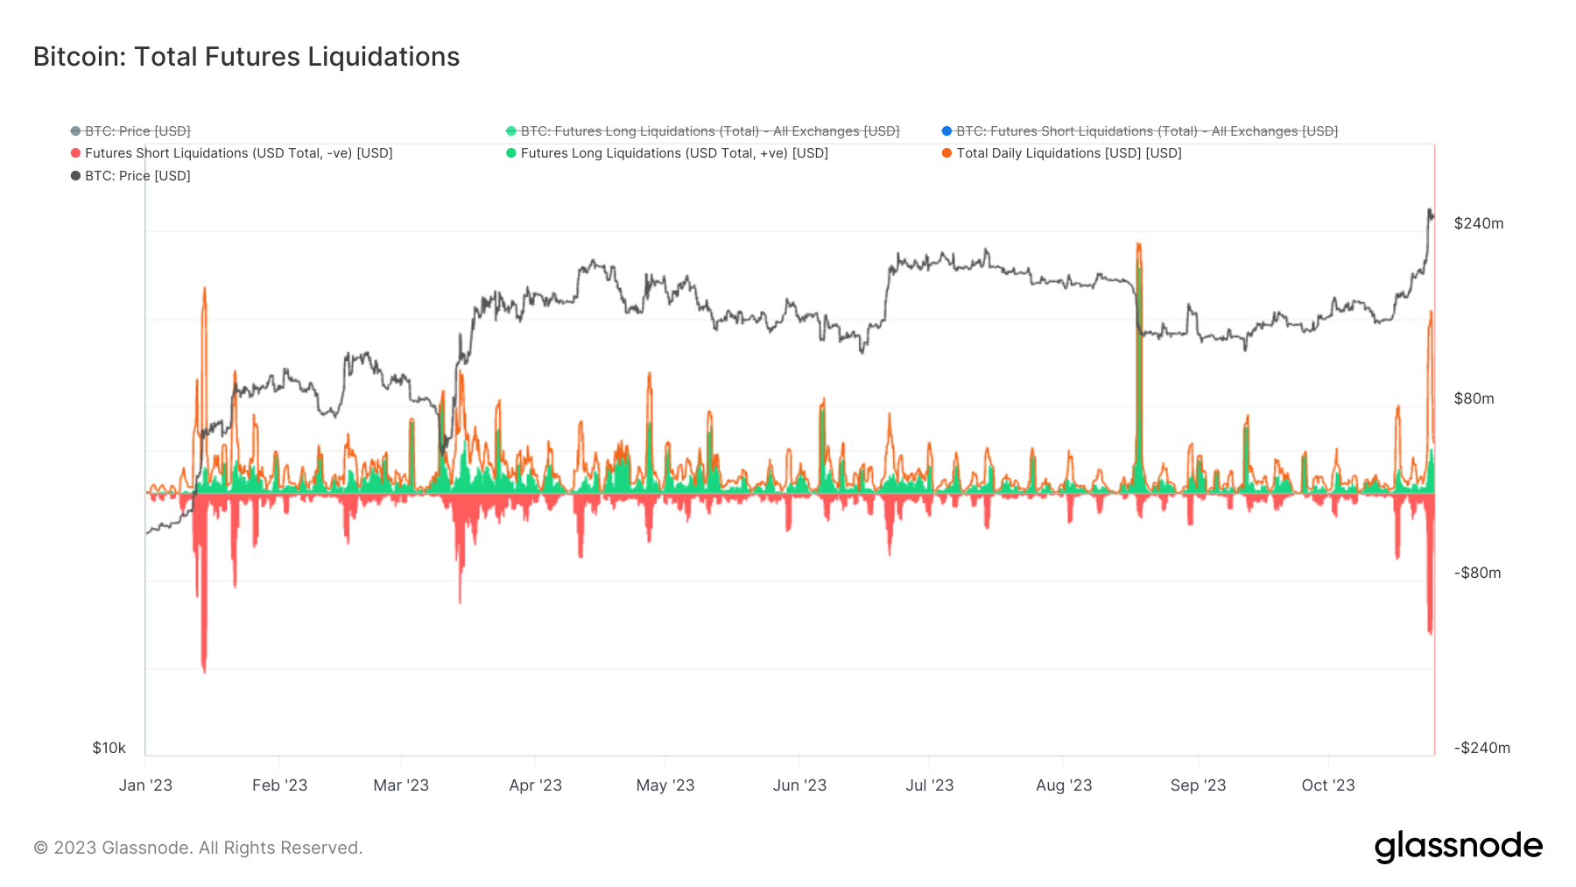This screenshot has width=1576, height=887.
Task: Click the -$80m y-axis label
Action: tap(1478, 573)
